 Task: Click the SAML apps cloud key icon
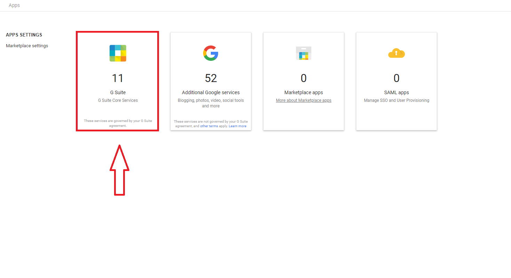(397, 53)
